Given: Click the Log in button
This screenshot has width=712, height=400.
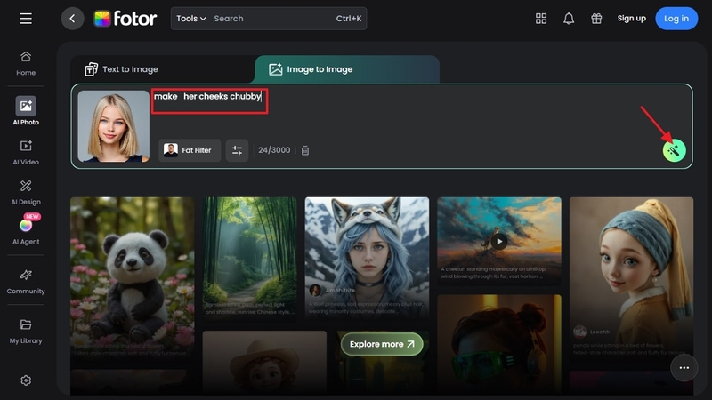Looking at the screenshot, I should point(676,19).
